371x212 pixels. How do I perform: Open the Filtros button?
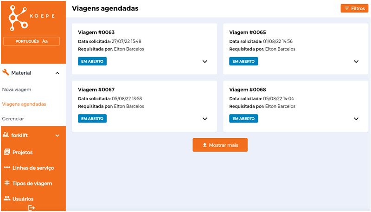[x=354, y=8]
